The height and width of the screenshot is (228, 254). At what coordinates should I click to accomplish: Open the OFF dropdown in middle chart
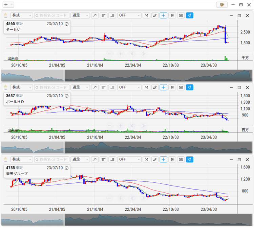coord(129,87)
